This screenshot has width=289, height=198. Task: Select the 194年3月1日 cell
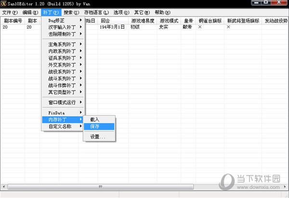(112, 27)
